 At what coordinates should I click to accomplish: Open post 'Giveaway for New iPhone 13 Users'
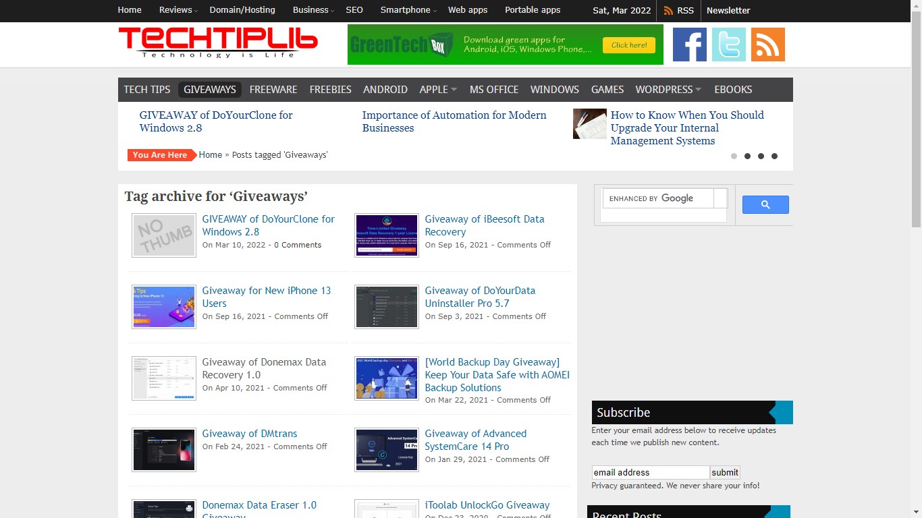click(267, 297)
